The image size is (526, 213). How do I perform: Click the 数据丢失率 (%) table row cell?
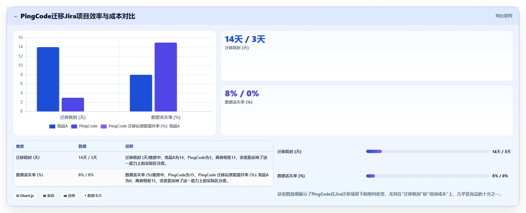pyautogui.click(x=29, y=175)
